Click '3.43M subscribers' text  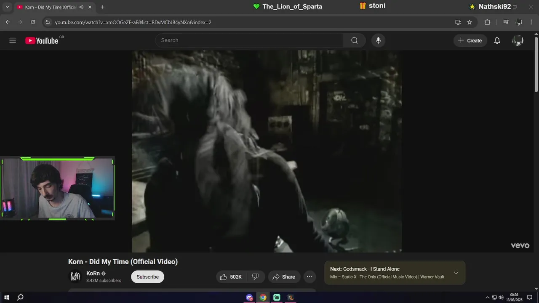coord(104,281)
